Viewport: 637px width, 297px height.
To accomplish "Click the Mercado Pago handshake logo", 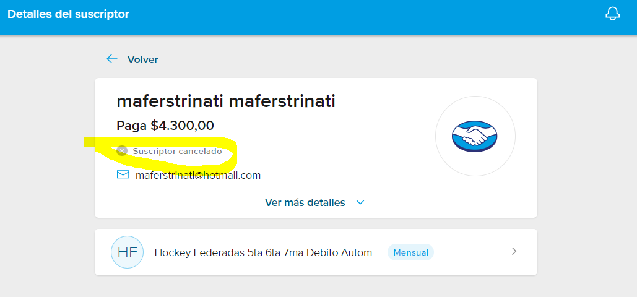I will click(x=475, y=136).
